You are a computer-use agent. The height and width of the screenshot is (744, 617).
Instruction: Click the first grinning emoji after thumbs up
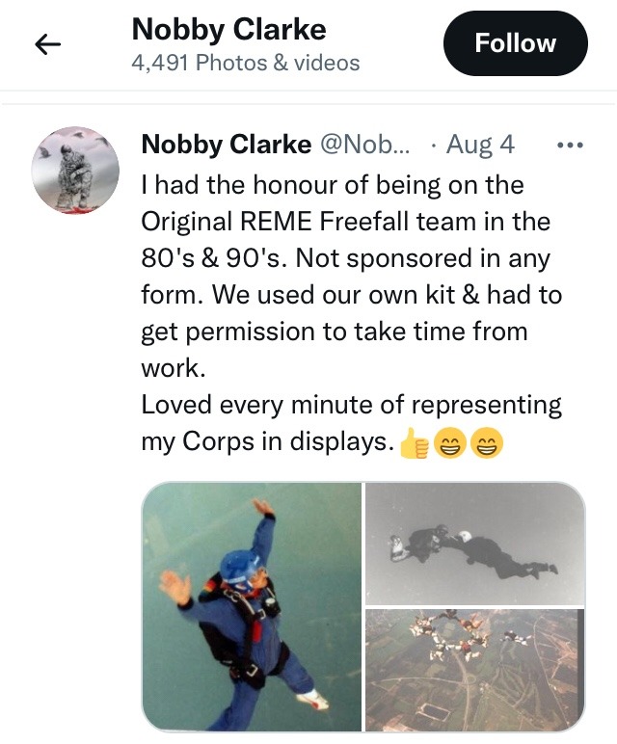[x=449, y=443]
